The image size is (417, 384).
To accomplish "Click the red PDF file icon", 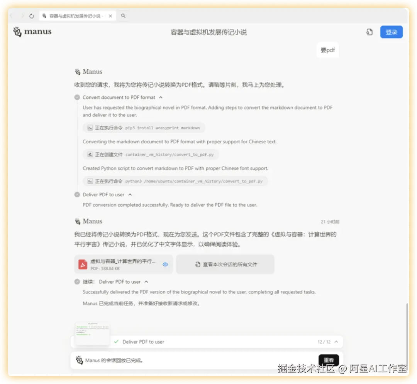I will tap(83, 264).
